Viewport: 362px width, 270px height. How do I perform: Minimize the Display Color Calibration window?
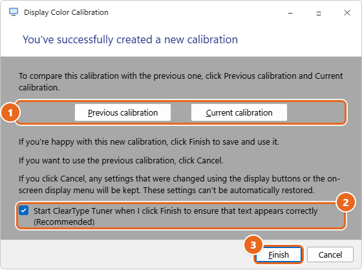[x=290, y=13]
